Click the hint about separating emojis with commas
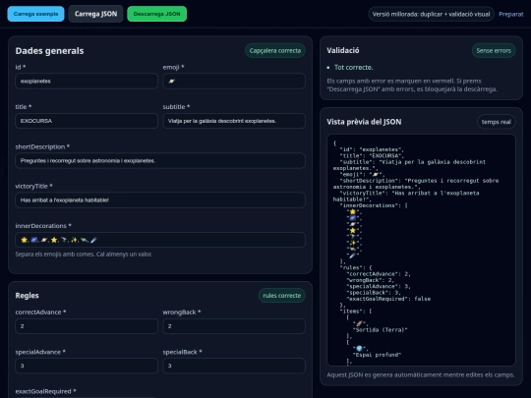The height and width of the screenshot is (398, 531). click(84, 255)
